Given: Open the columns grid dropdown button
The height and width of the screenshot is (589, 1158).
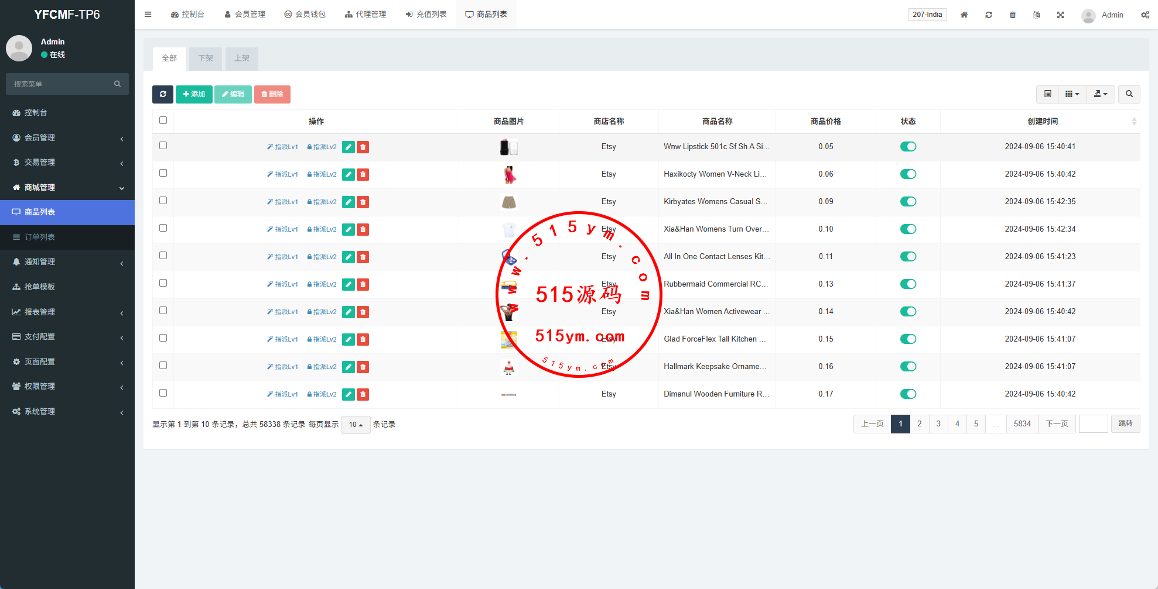Looking at the screenshot, I should (1072, 94).
